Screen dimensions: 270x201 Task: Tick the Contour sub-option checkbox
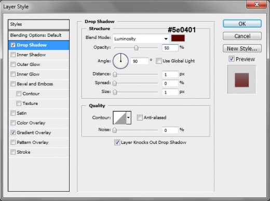tap(19, 93)
